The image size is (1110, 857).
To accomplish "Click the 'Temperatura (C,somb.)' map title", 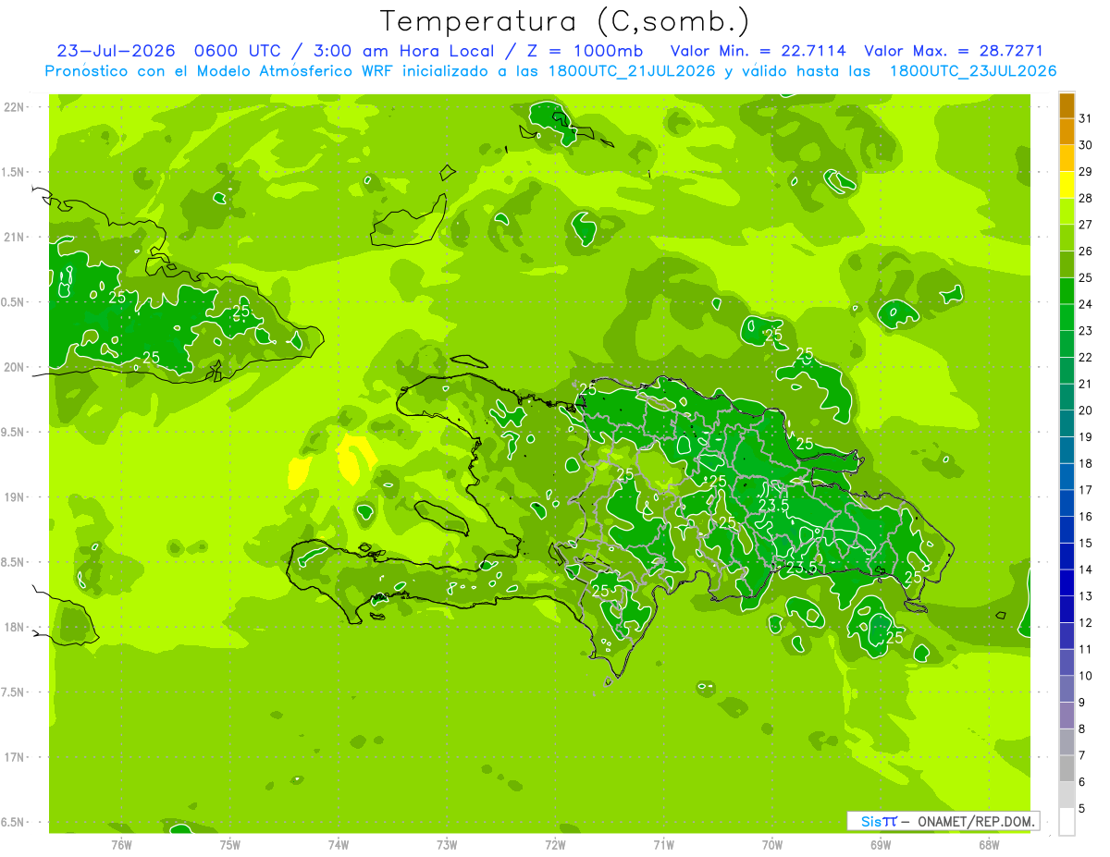I will coord(565,21).
